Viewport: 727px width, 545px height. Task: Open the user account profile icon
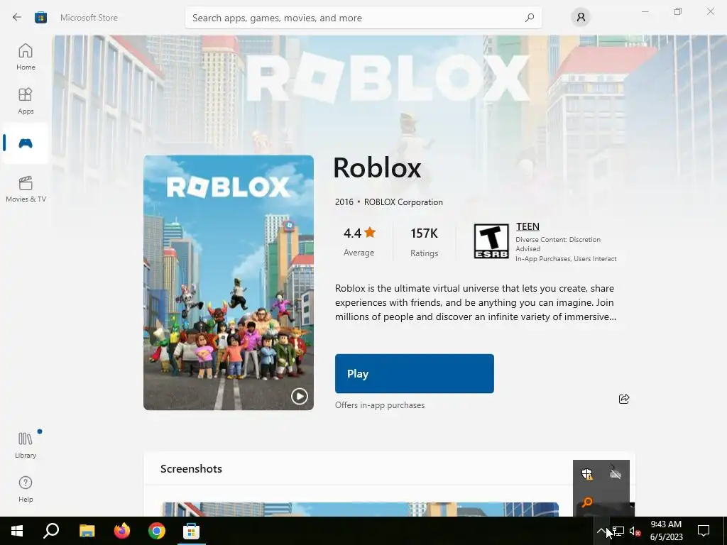click(x=581, y=18)
